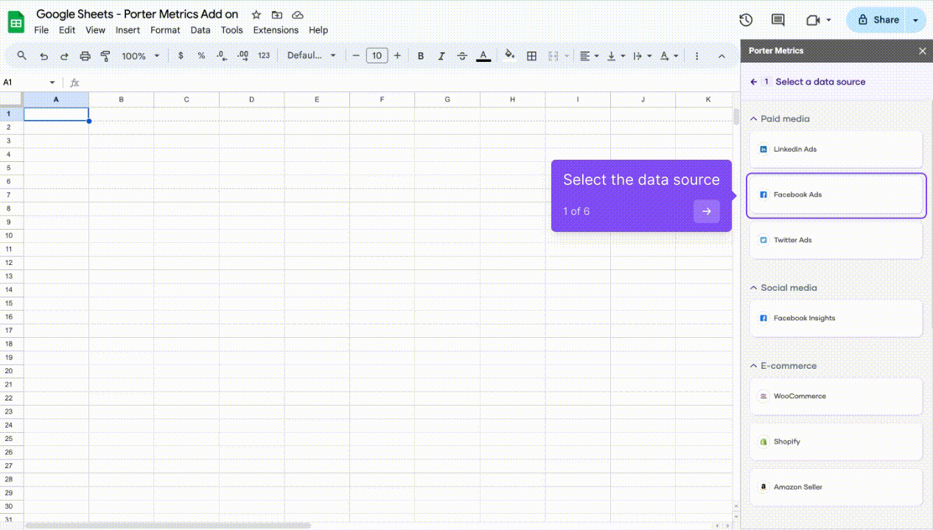Open the Help menu
Image resolution: width=933 pixels, height=530 pixels.
pyautogui.click(x=318, y=30)
